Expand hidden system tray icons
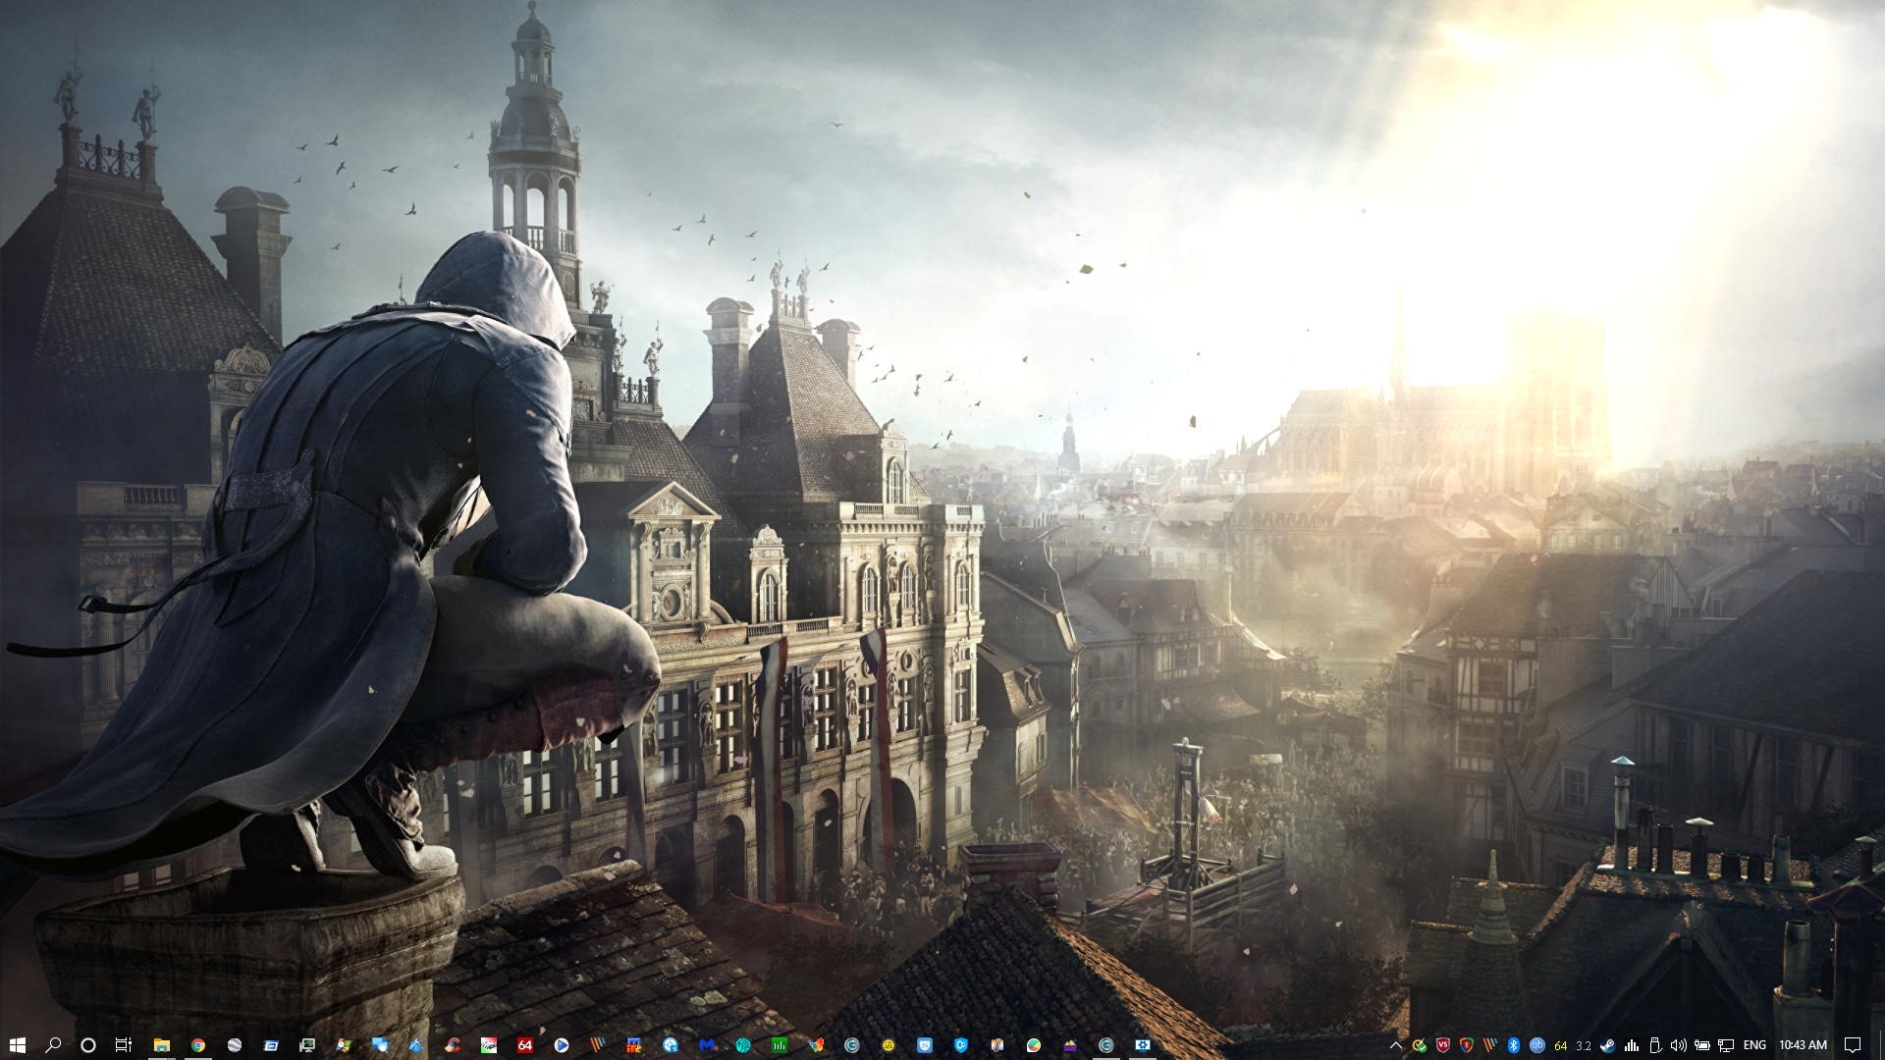1885x1060 pixels. (1395, 1045)
